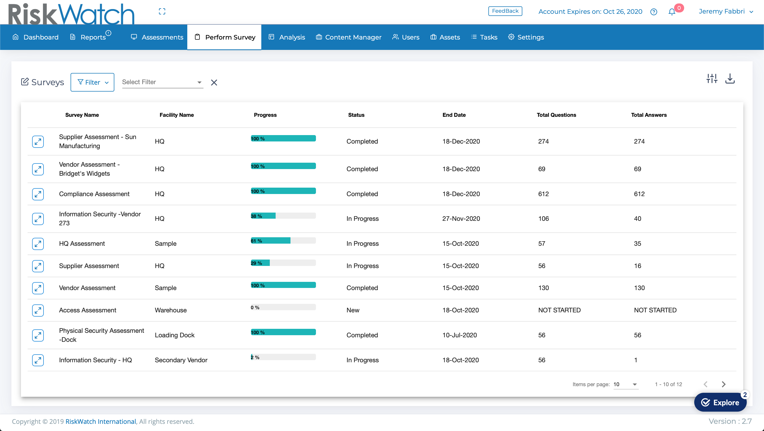Screen dimensions: 764x431
Task: Switch to the Assessments tab
Action: click(x=157, y=37)
